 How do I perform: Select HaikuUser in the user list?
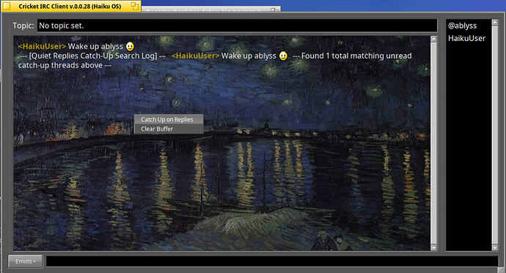click(x=466, y=38)
